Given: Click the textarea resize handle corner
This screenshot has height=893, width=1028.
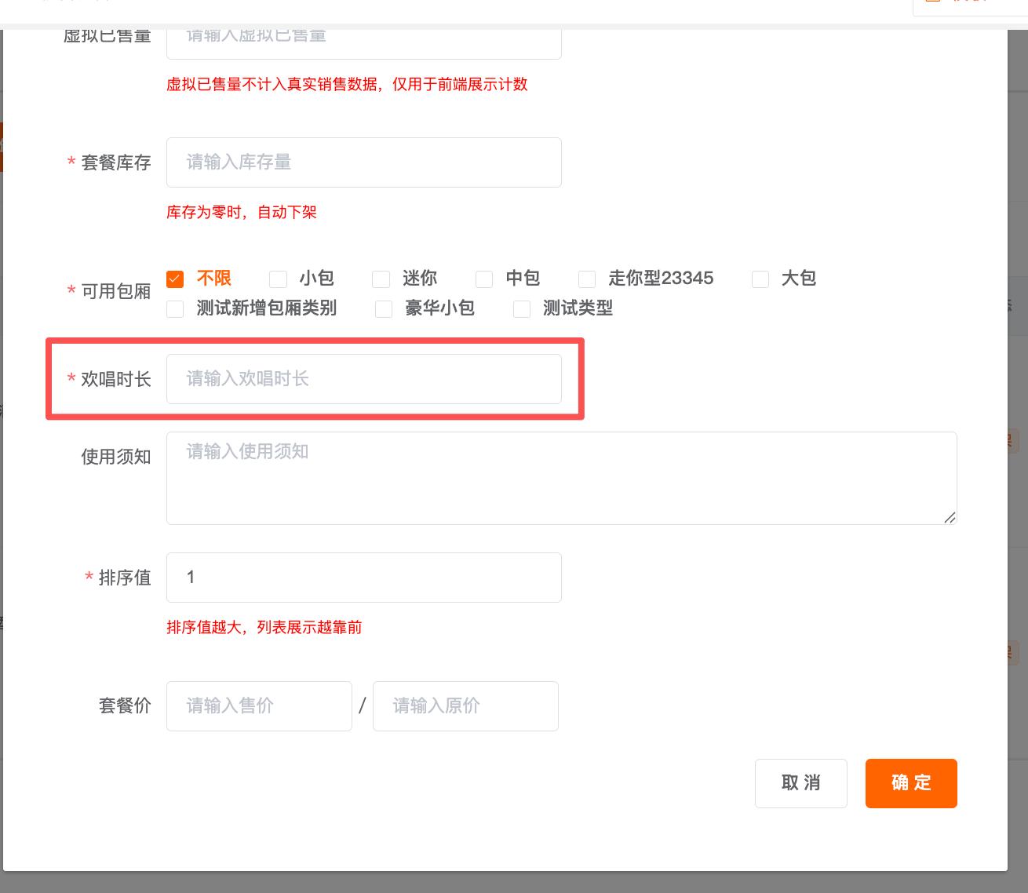Looking at the screenshot, I should 951,519.
